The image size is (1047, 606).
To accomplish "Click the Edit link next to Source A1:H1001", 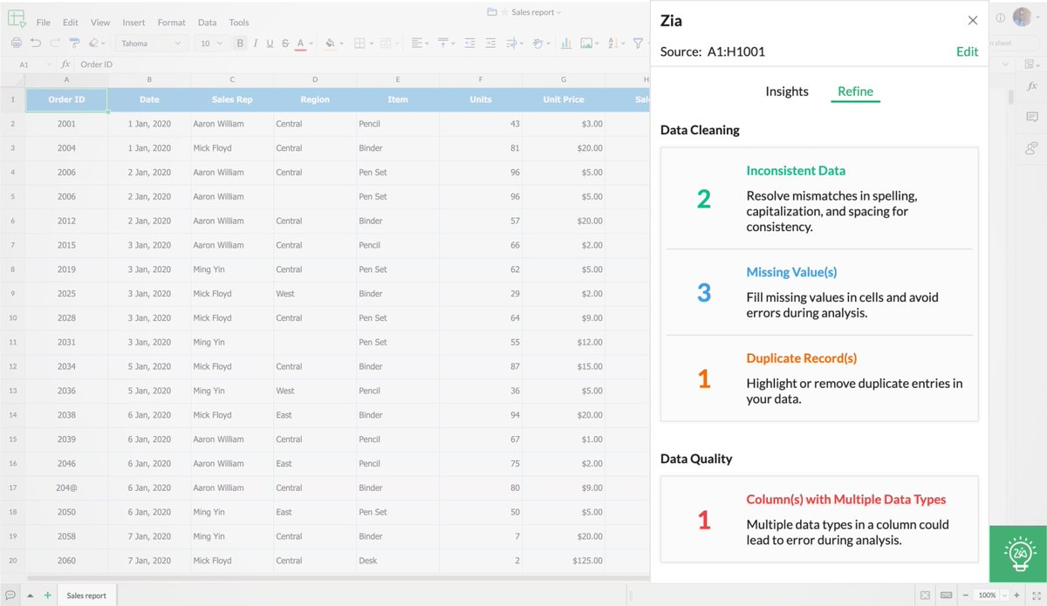I will coord(966,51).
